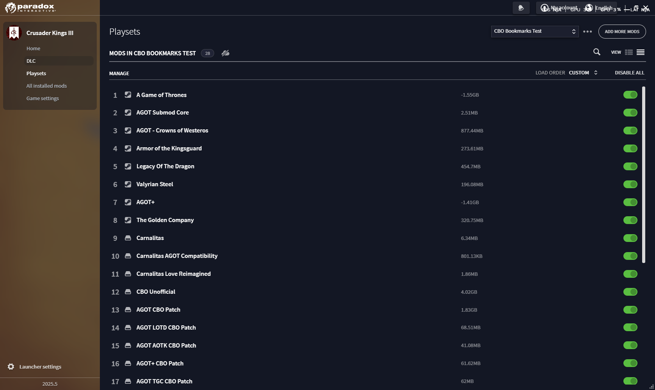Switch to detailed list view icon
The image size is (655, 390).
click(x=629, y=52)
